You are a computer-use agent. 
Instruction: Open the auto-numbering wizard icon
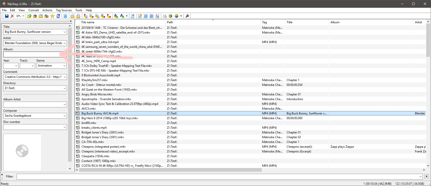(x=157, y=16)
